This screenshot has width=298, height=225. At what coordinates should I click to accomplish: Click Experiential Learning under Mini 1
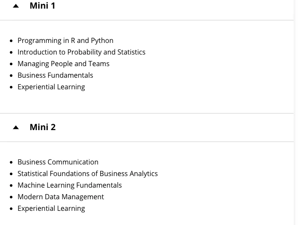tap(51, 87)
